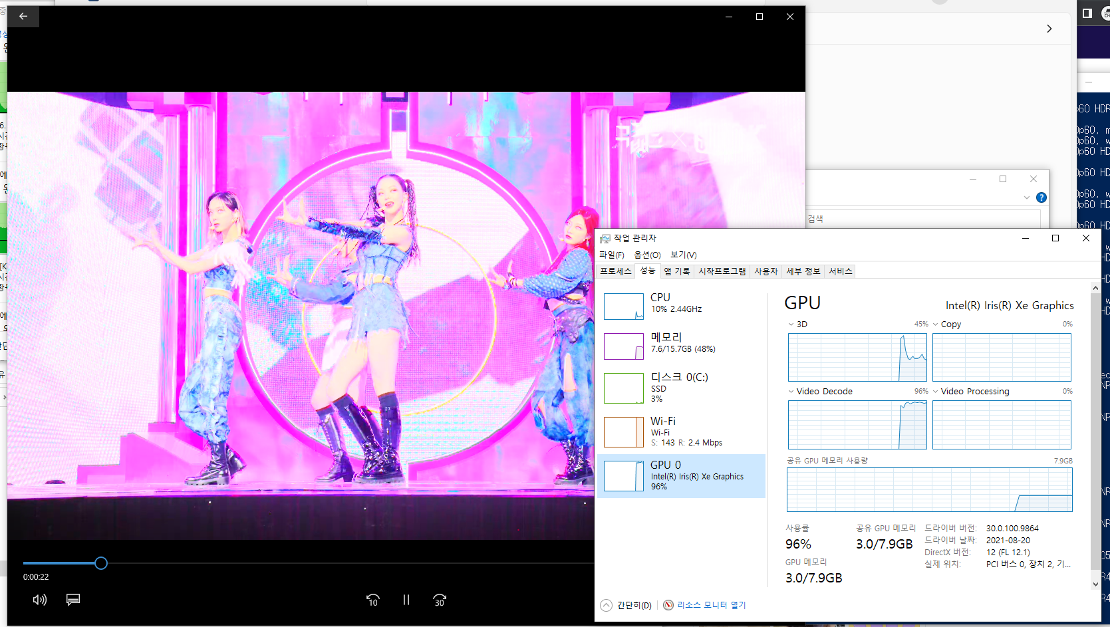Viewport: 1110px width, 627px height.
Task: Expand the ribbon chevron in background window
Action: coord(1027,197)
